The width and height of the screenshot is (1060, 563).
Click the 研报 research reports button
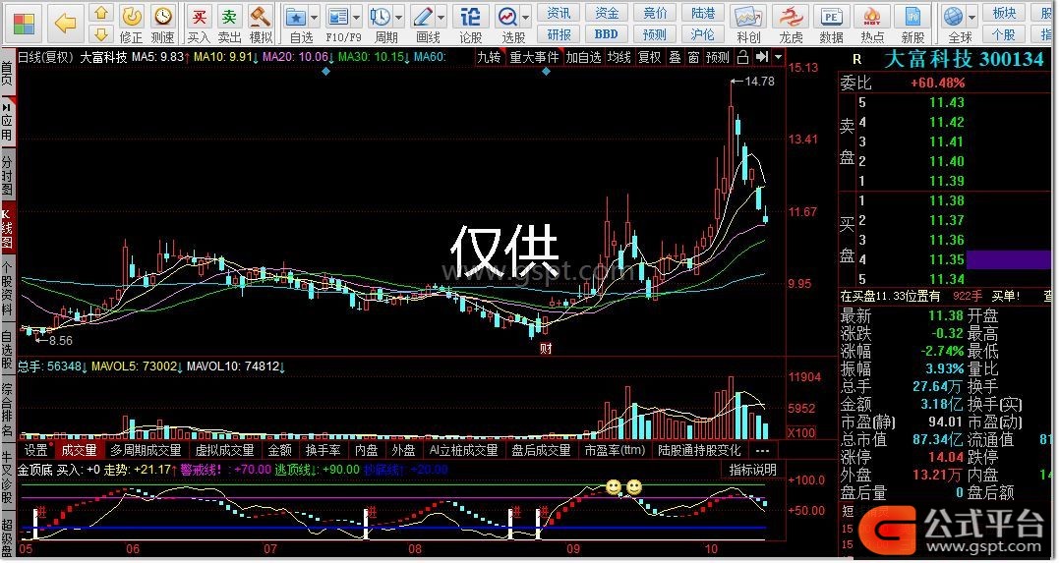(559, 33)
